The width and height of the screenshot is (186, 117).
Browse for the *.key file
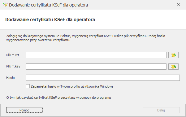click(x=173, y=67)
